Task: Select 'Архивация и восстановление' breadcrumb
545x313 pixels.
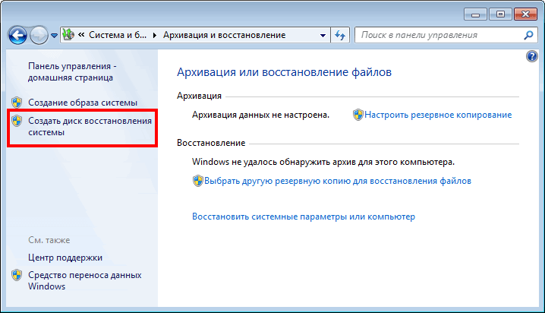Action: click(x=225, y=35)
